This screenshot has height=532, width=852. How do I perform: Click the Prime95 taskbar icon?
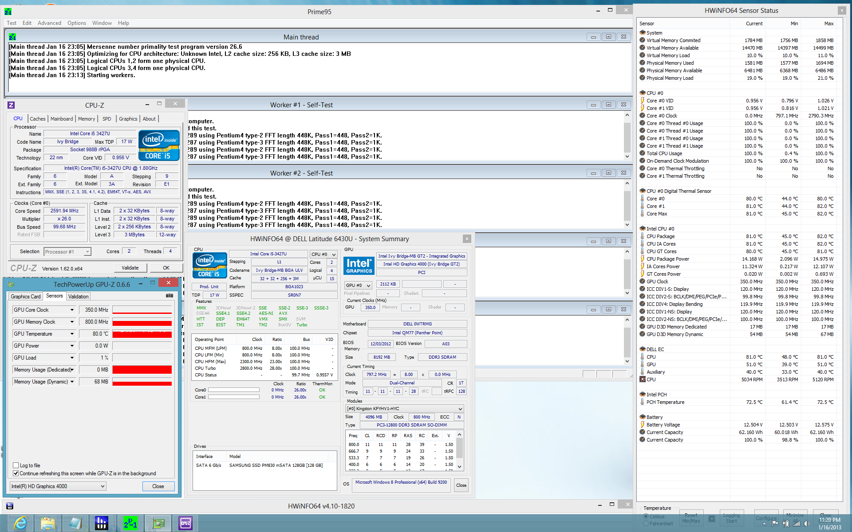coord(130,523)
